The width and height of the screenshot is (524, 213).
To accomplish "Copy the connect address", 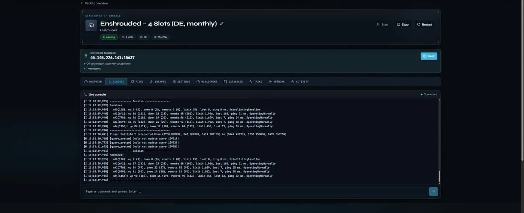I will 429,56.
